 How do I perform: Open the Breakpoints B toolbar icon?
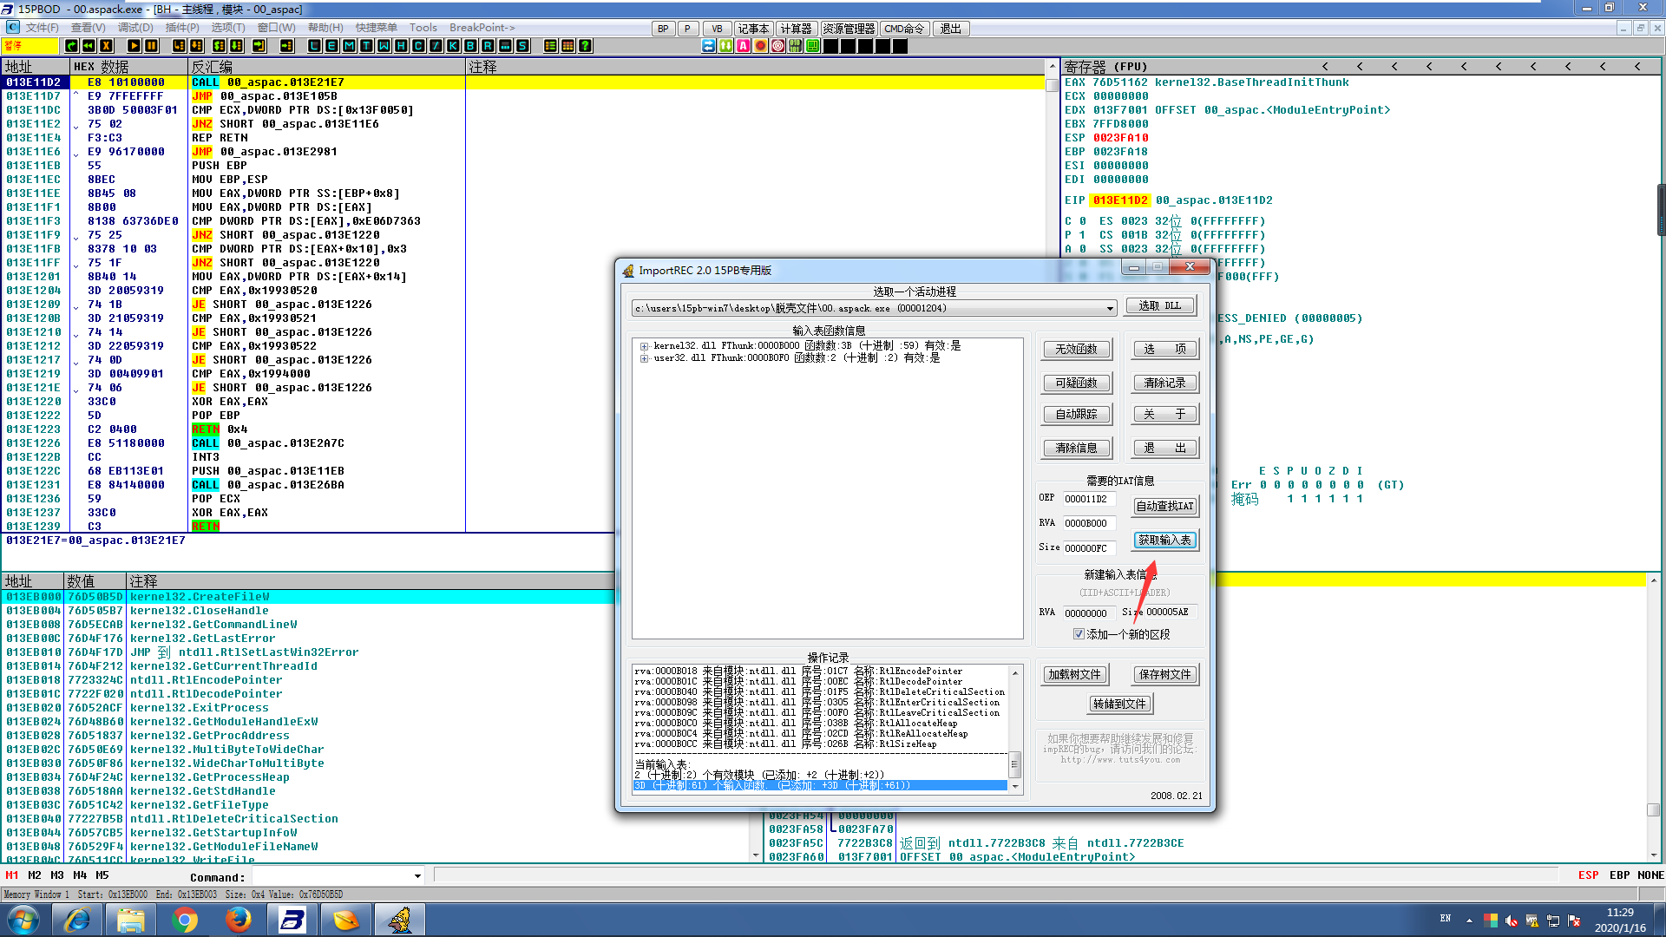[x=470, y=46]
